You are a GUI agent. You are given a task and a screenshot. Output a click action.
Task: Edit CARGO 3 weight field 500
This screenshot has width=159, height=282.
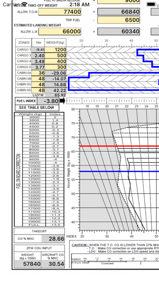(56, 56)
